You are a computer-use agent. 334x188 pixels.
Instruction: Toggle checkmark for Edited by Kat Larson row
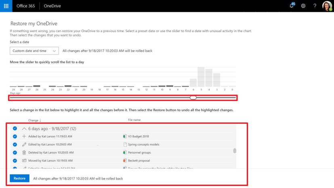(15, 144)
